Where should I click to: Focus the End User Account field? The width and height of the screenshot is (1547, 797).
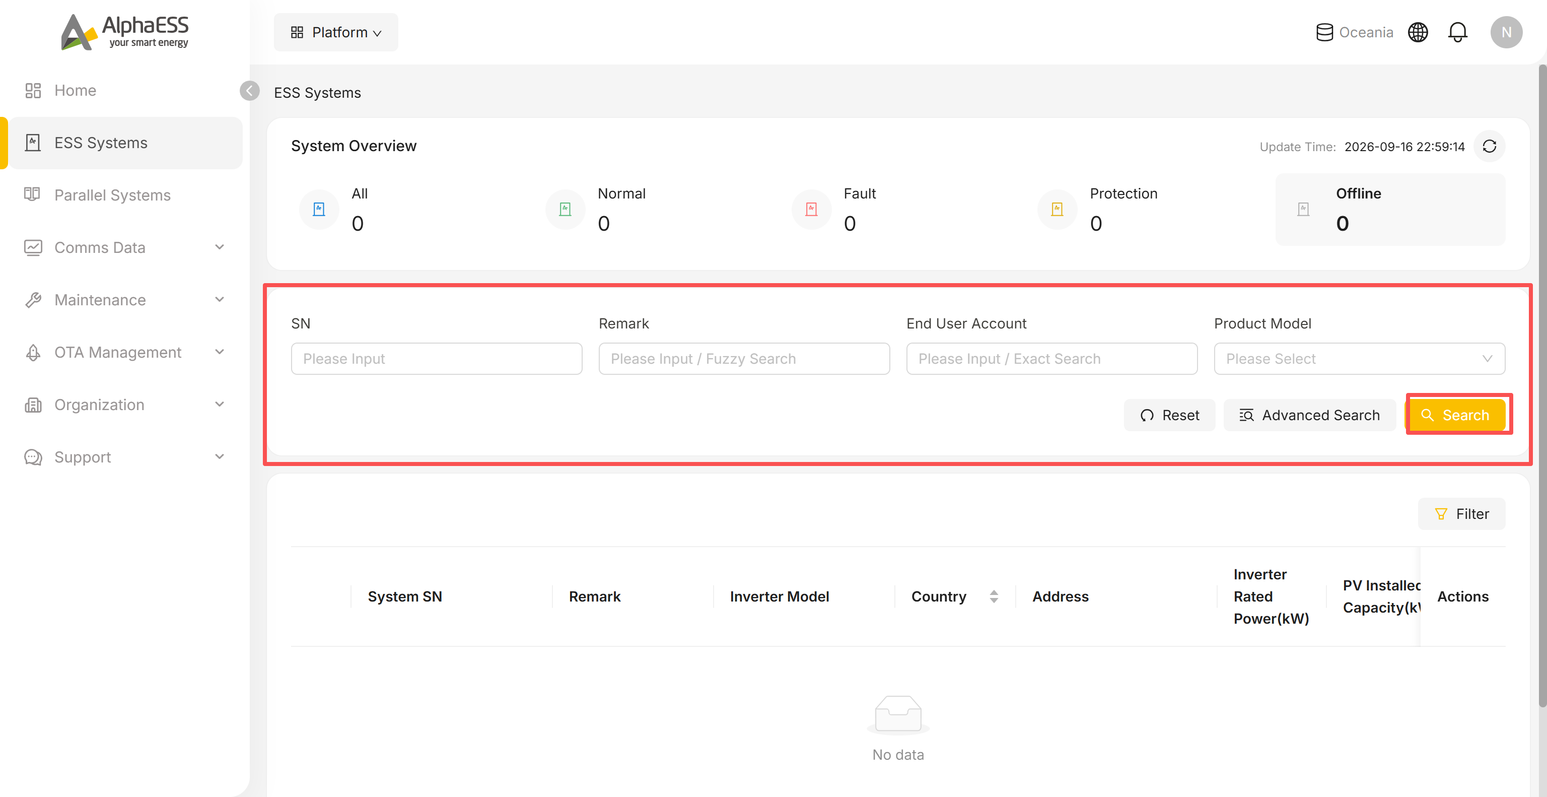click(x=1051, y=359)
